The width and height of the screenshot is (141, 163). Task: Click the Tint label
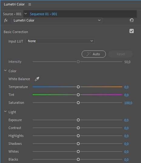click(x=11, y=95)
